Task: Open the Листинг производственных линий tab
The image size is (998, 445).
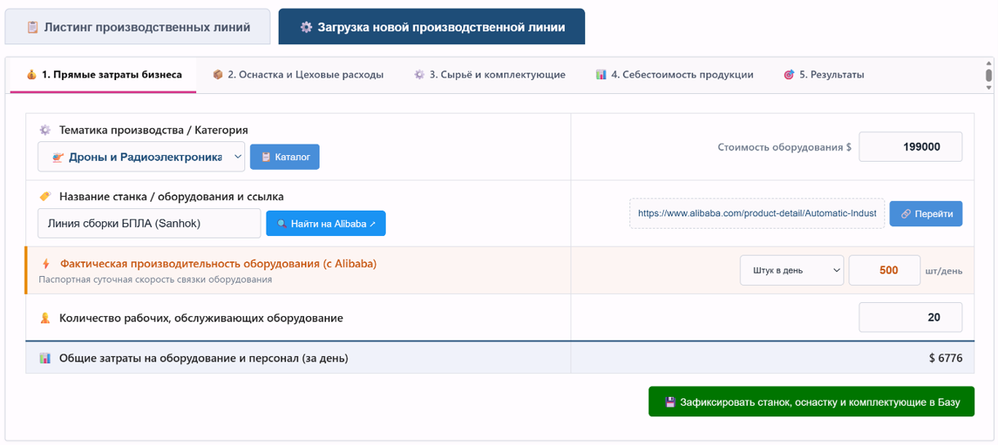Action: pyautogui.click(x=137, y=27)
